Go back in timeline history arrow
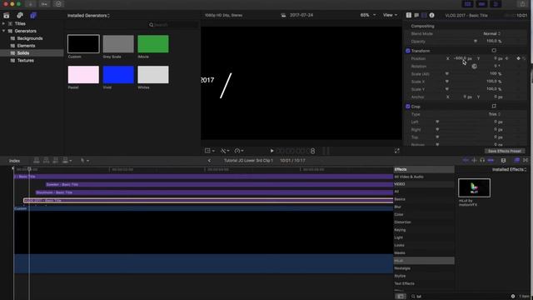The width and height of the screenshot is (533, 300). 209,161
